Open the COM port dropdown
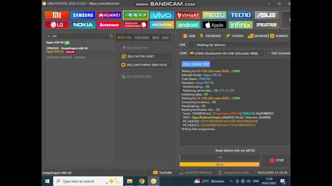Screen dimensions: 332x186 pyautogui.click(x=226, y=53)
